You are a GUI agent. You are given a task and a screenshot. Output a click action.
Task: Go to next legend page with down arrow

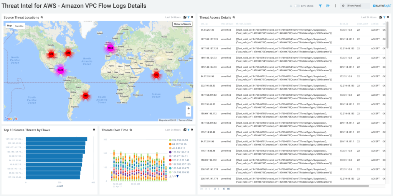tap(177, 176)
